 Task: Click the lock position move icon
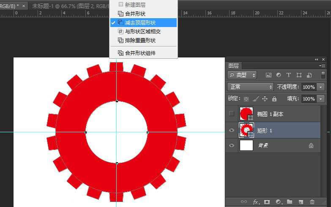(x=265, y=99)
